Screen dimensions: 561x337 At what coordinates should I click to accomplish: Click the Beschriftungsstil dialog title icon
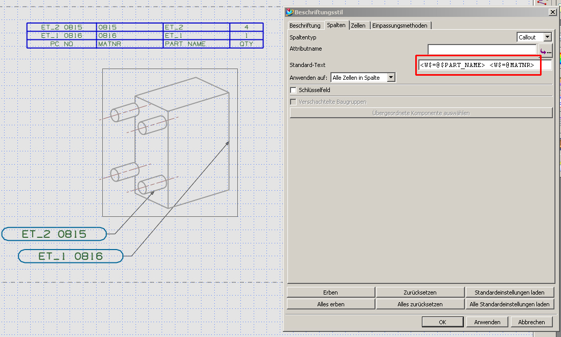tap(289, 12)
